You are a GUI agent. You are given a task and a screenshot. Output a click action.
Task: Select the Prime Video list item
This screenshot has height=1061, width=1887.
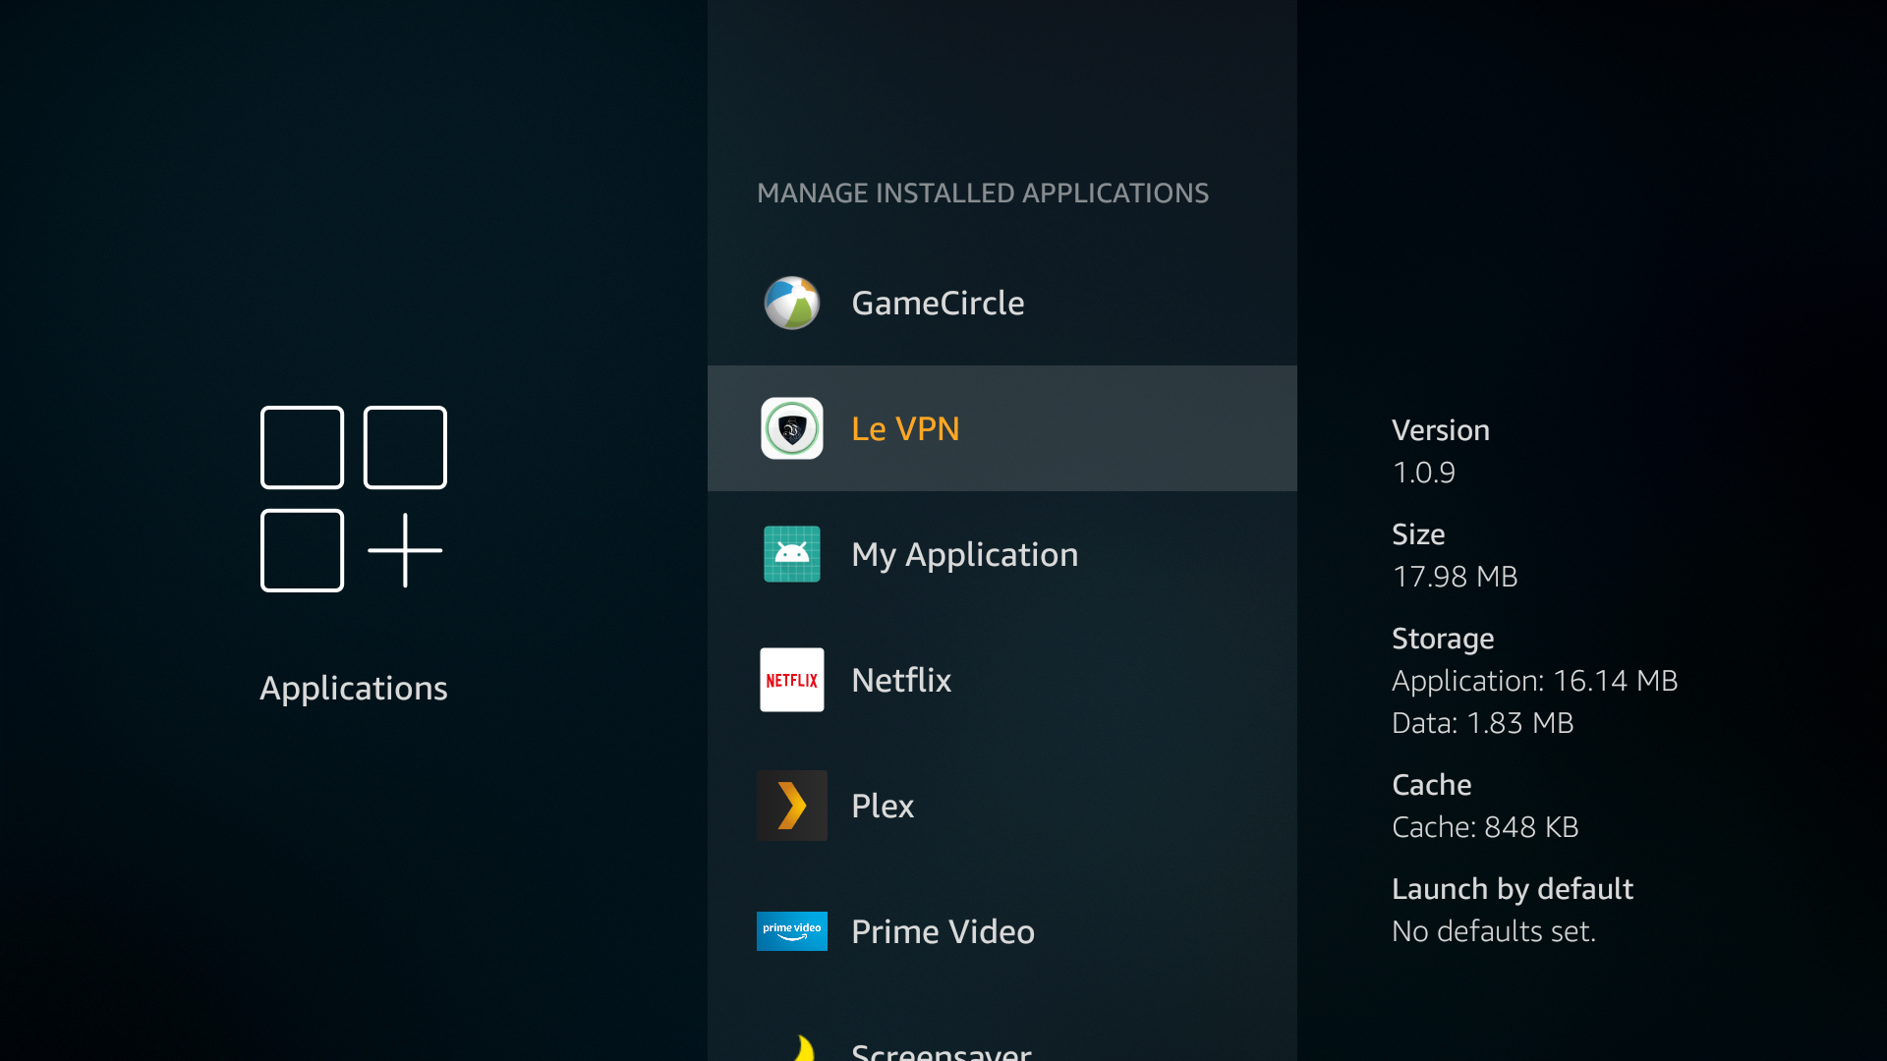pyautogui.click(x=943, y=931)
